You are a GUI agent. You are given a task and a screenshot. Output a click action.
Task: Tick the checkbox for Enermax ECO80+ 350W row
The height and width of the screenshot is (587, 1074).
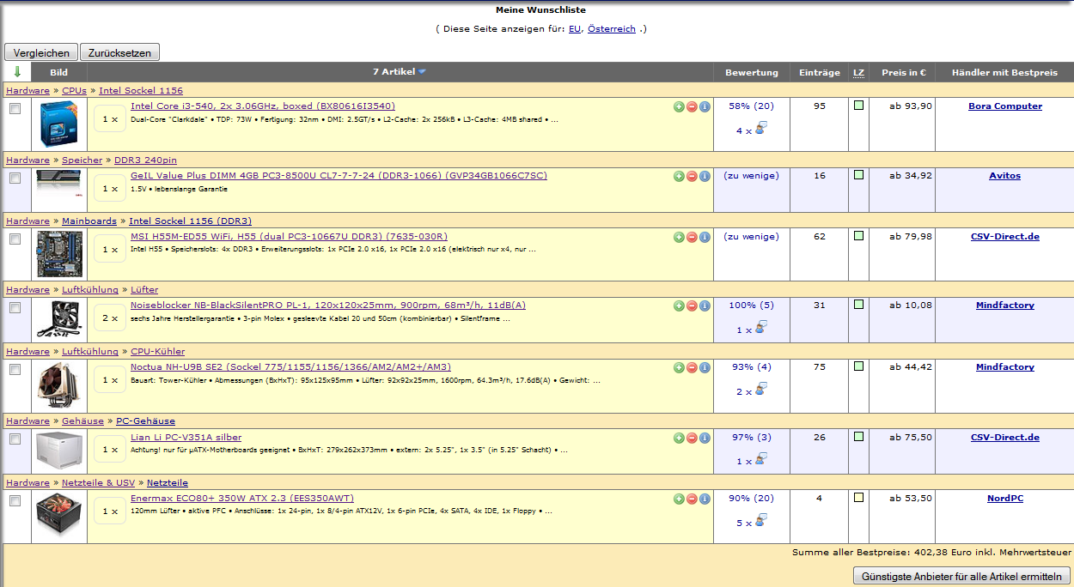click(x=15, y=501)
